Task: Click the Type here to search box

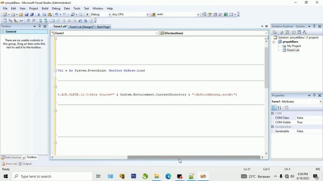Action: (52, 176)
